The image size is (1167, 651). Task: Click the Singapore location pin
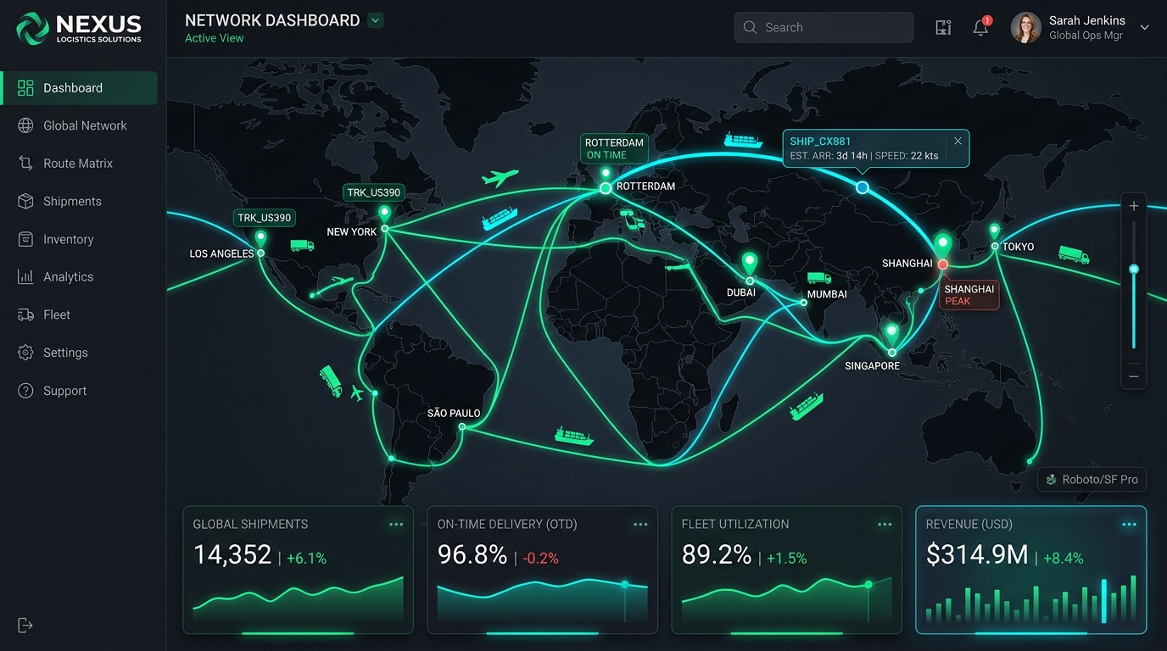(x=891, y=333)
